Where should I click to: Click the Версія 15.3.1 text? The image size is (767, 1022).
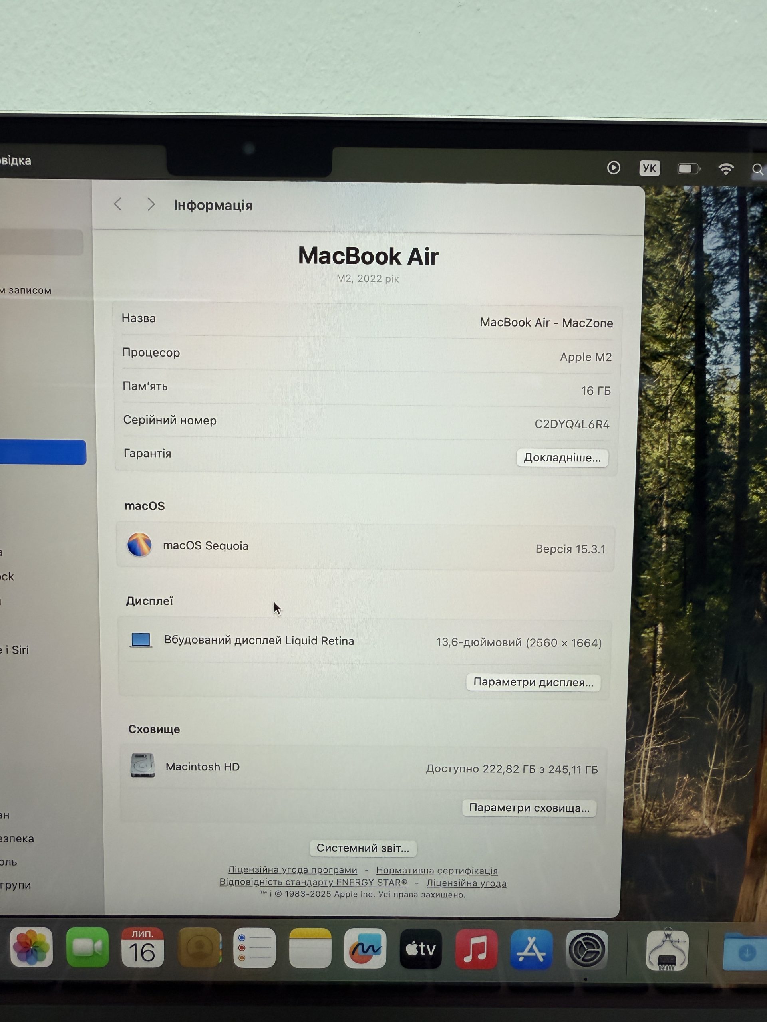(570, 549)
